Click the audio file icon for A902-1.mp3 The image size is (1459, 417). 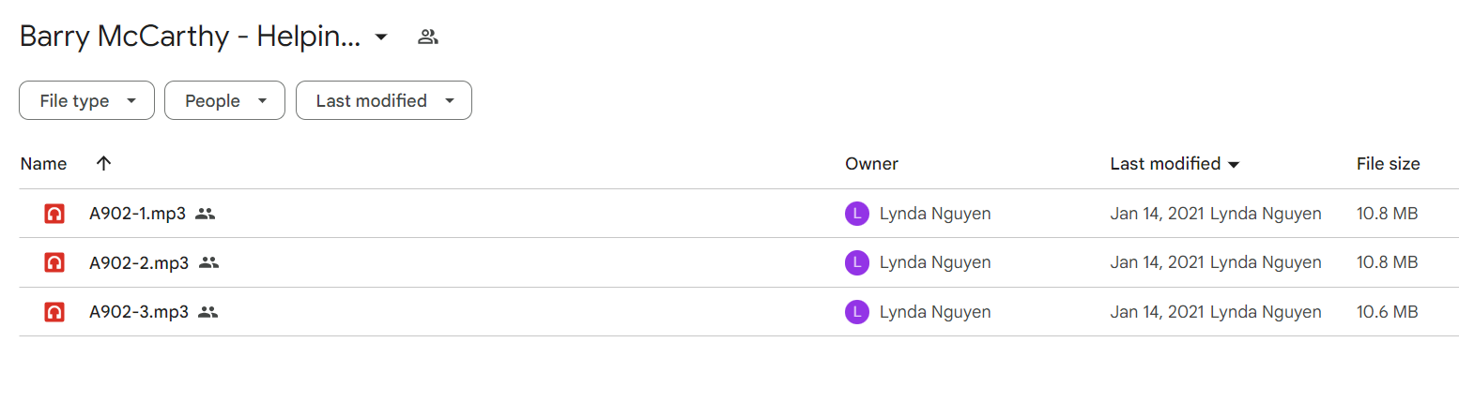tap(54, 214)
